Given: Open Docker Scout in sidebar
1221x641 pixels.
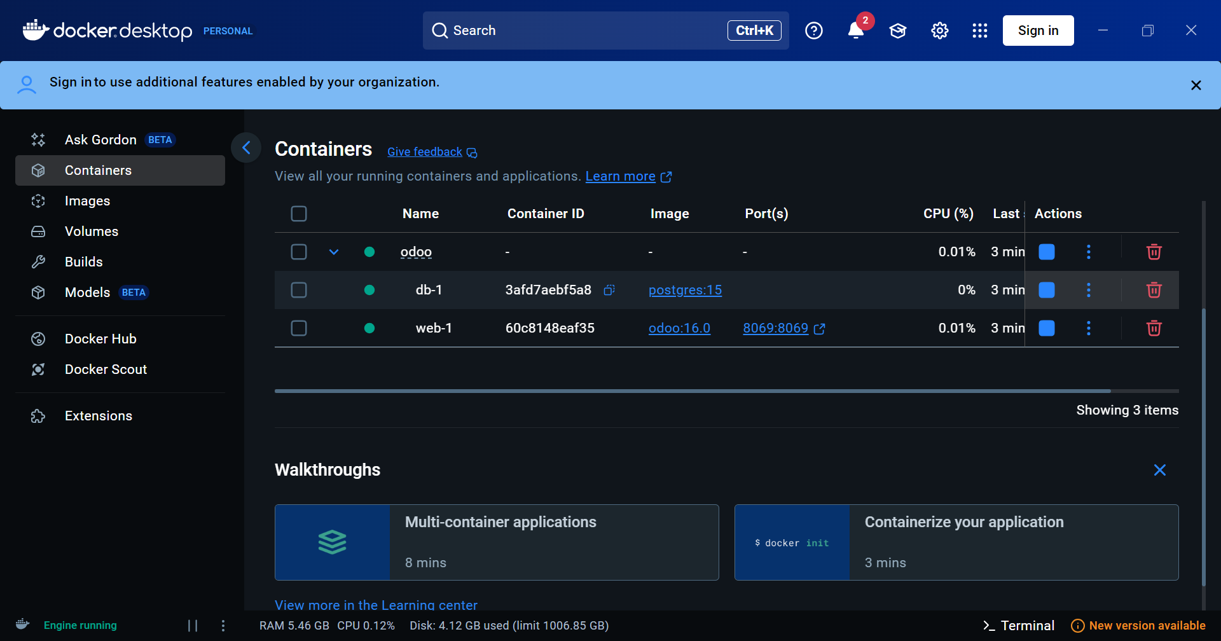Looking at the screenshot, I should [120, 369].
